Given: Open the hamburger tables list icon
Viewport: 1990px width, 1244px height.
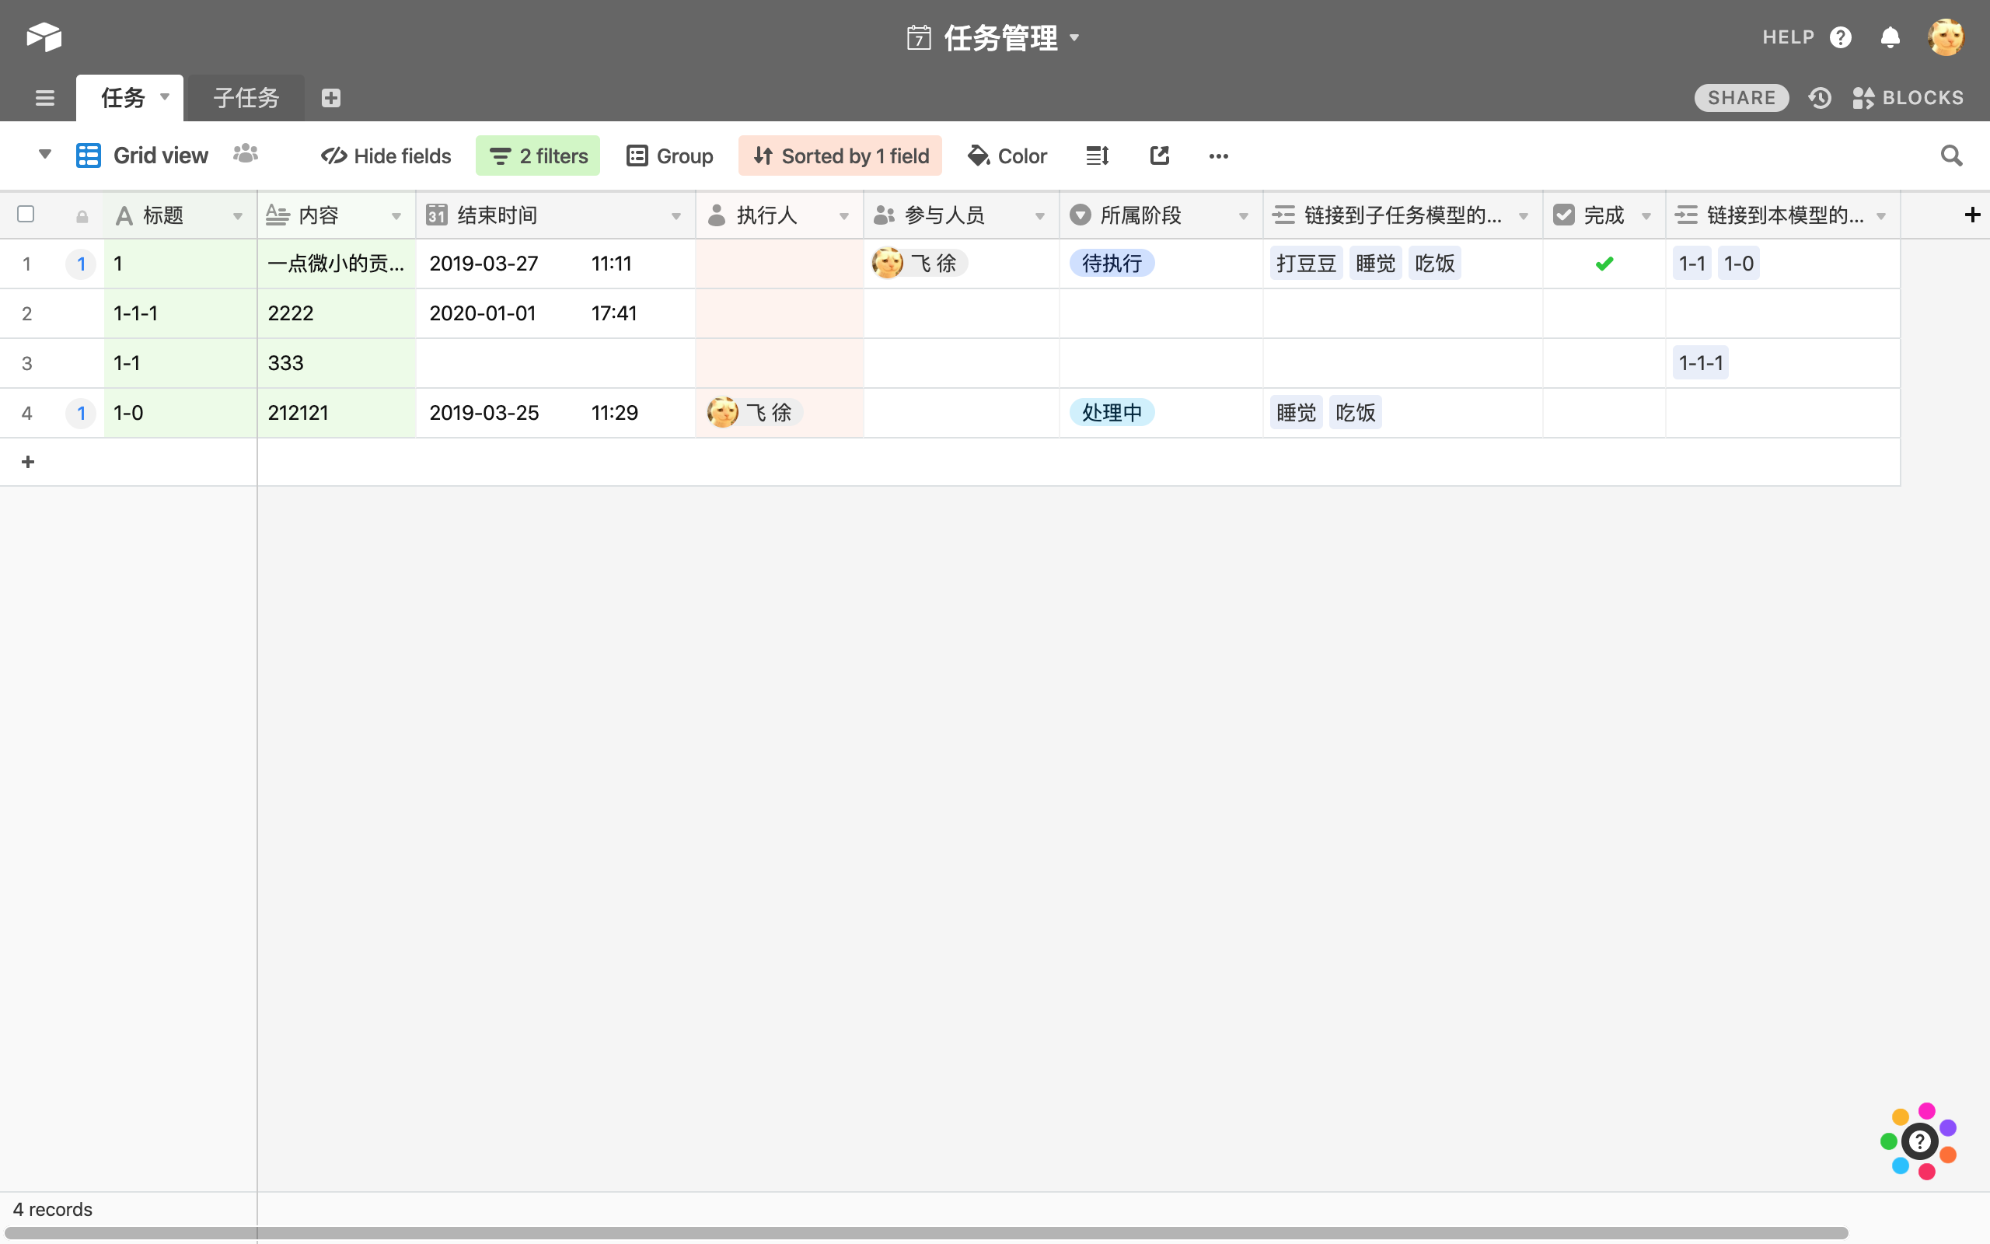Looking at the screenshot, I should coord(44,98).
